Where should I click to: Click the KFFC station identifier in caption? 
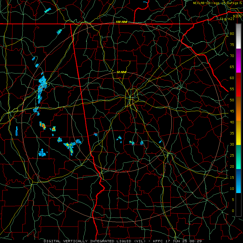158,241
